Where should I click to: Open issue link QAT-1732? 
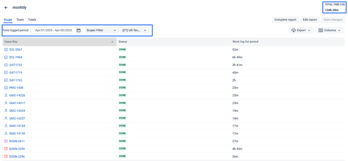coord(16,65)
